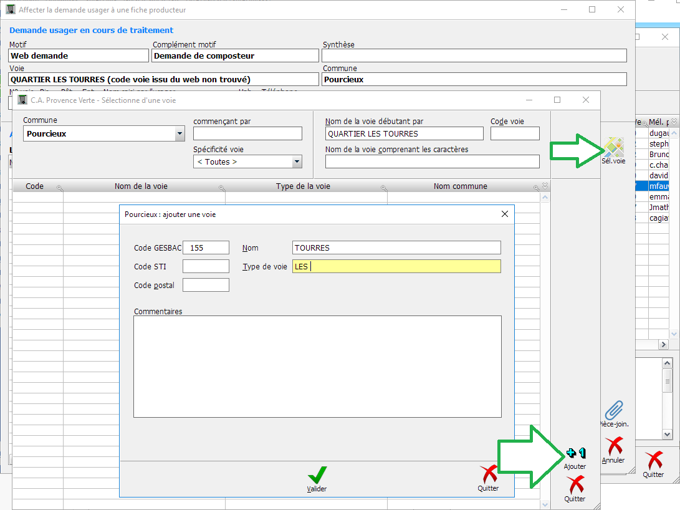Click the Code voie input field
This screenshot has height=510, width=680.
514,133
